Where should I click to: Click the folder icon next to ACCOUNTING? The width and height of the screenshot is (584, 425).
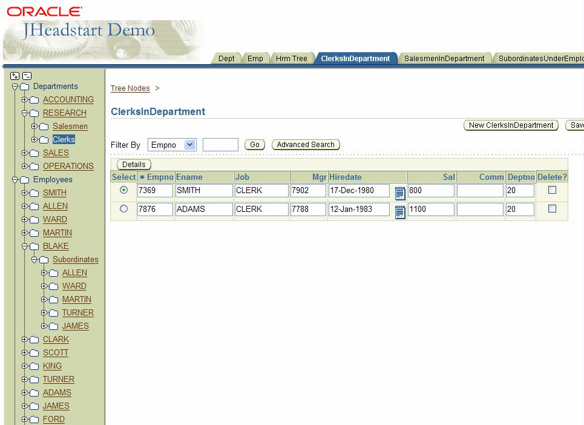34,100
